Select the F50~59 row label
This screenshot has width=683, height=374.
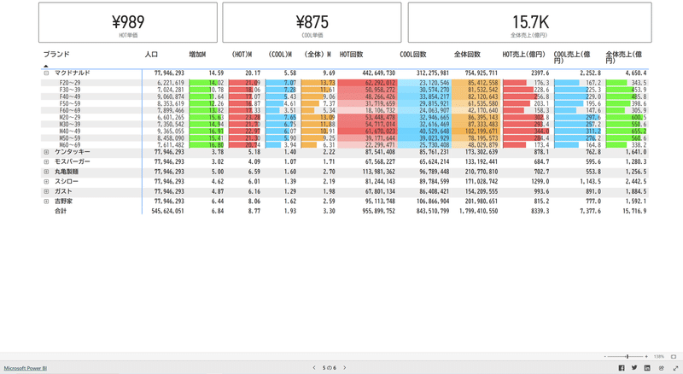pos(70,103)
